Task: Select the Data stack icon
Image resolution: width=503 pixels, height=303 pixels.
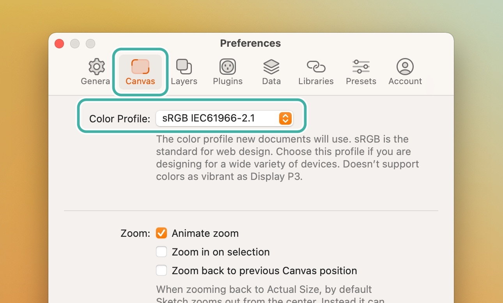Action: tap(271, 66)
